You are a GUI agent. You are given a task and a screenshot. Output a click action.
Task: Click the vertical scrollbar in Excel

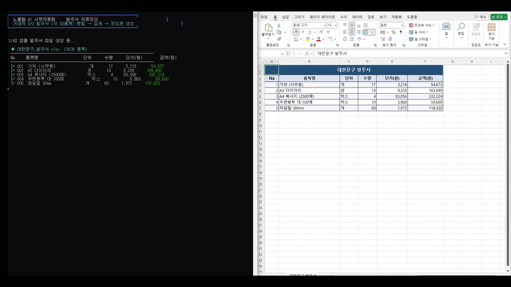[508, 165]
